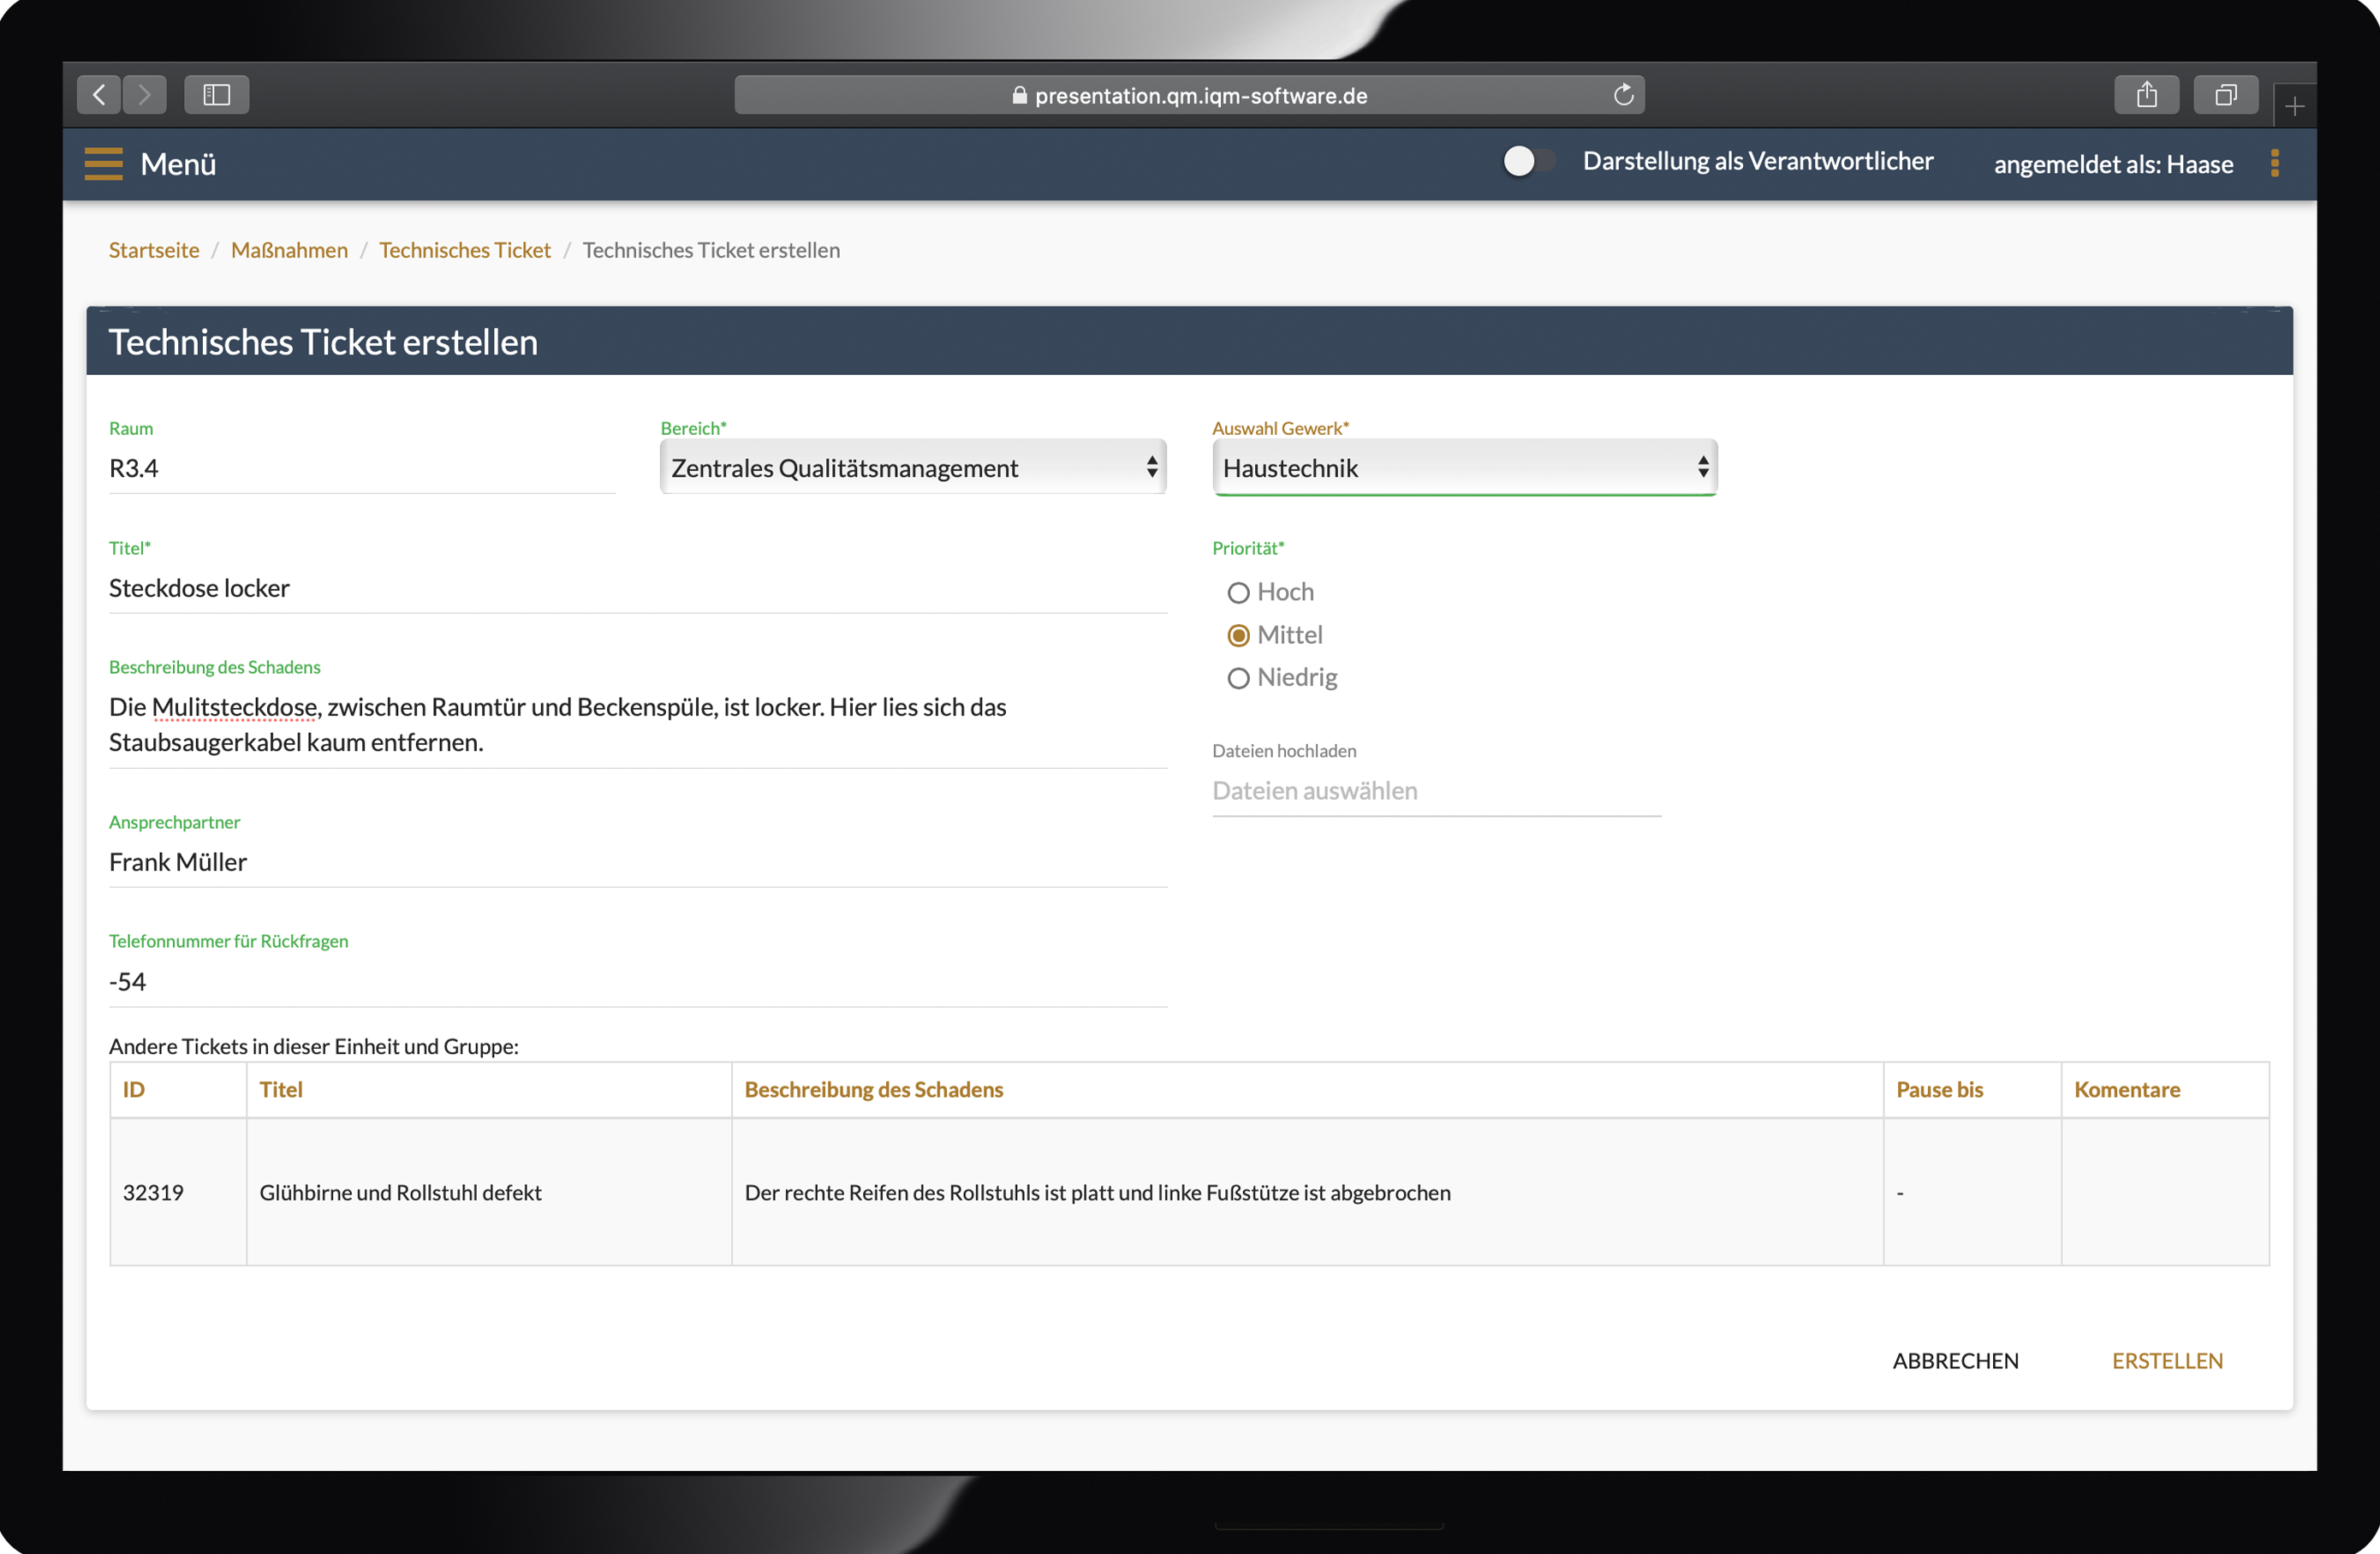
Task: Click the Telefonnummer für Rückfragen field
Action: pyautogui.click(x=638, y=982)
